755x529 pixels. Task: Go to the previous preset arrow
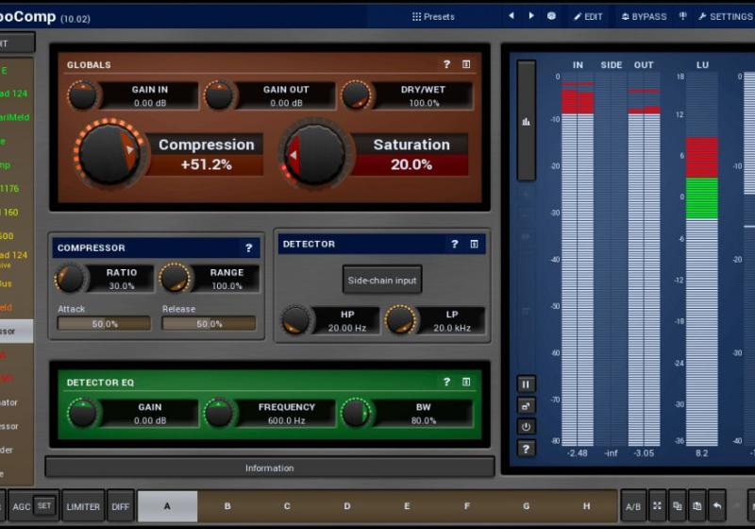click(x=512, y=16)
